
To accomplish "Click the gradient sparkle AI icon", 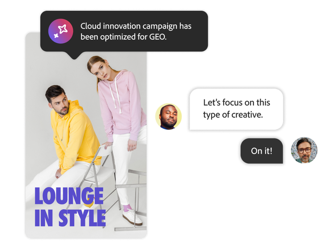I will pyautogui.click(x=61, y=31).
